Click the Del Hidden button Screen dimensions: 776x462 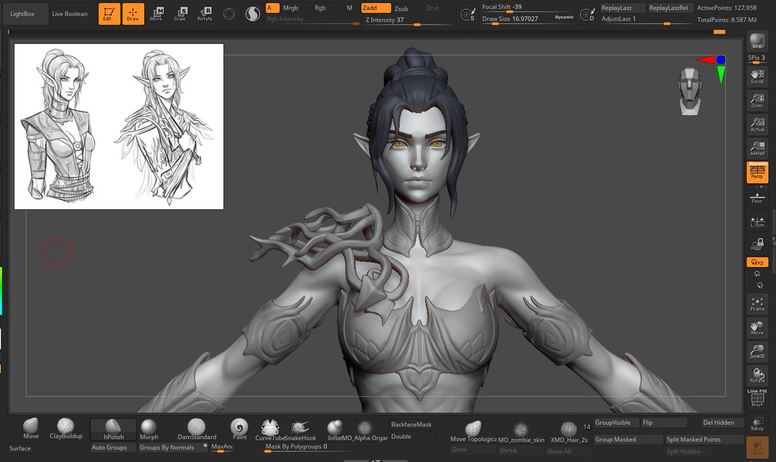718,422
